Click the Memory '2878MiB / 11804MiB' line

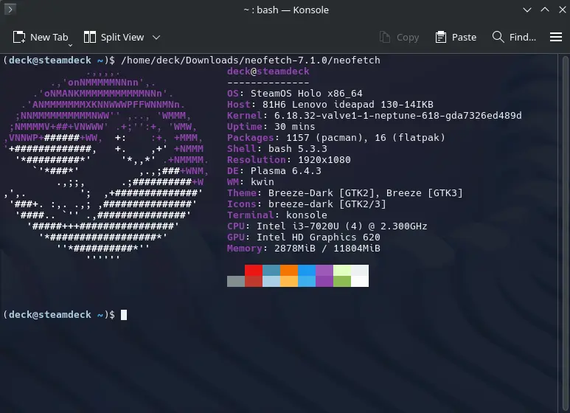[x=304, y=249]
